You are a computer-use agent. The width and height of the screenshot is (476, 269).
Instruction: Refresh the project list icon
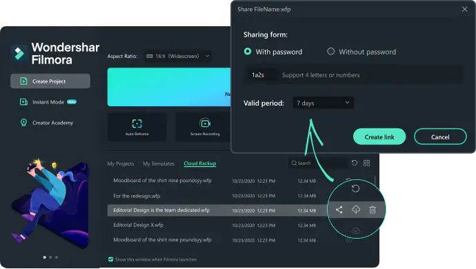point(355,163)
